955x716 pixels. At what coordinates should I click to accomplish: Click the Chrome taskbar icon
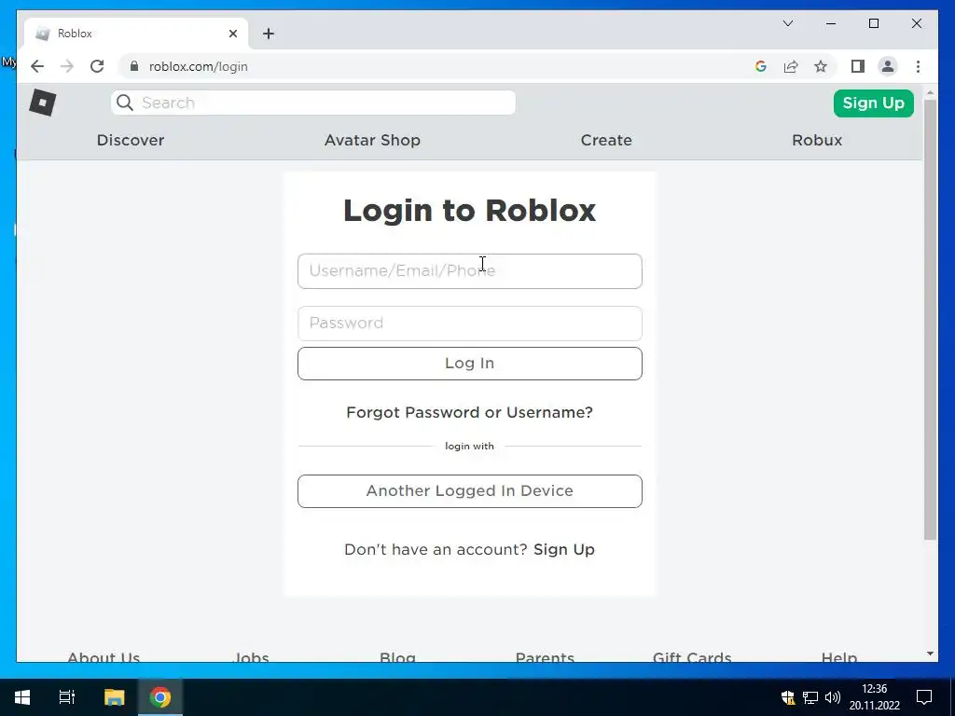[160, 697]
